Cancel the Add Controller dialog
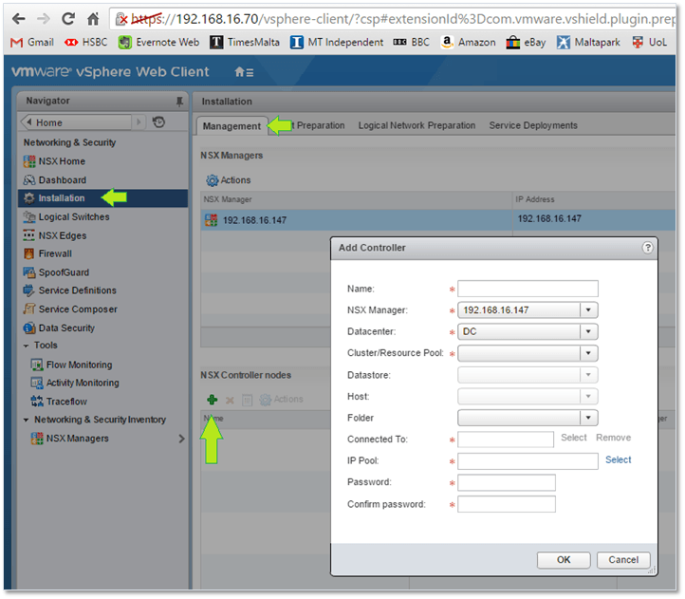 pos(623,560)
